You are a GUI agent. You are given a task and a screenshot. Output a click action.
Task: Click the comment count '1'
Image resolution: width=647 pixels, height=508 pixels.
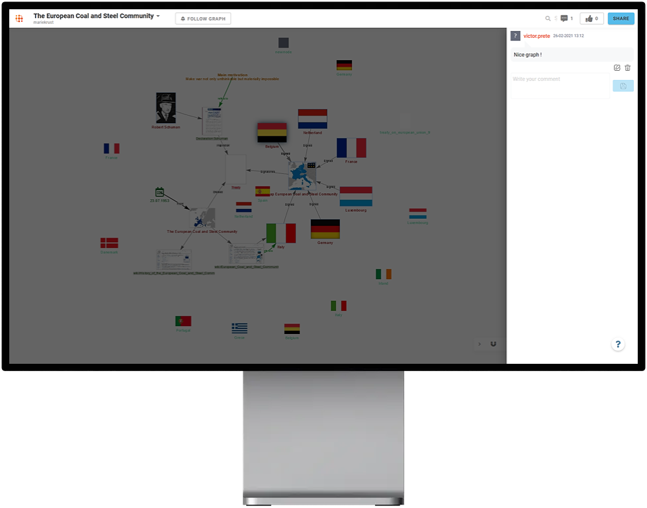(x=572, y=19)
